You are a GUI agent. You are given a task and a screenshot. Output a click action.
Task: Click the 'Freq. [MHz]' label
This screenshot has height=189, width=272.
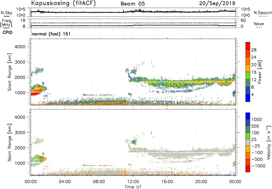[x=6, y=23]
